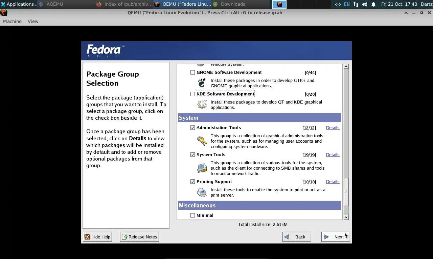Viewport: 433px width, 259px height.
Task: Click the Hide Help lifebuoy icon
Action: click(87, 237)
